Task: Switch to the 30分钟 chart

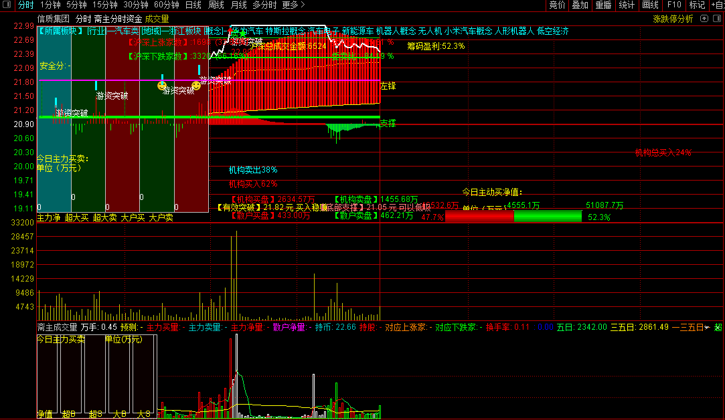Action: [x=135, y=5]
